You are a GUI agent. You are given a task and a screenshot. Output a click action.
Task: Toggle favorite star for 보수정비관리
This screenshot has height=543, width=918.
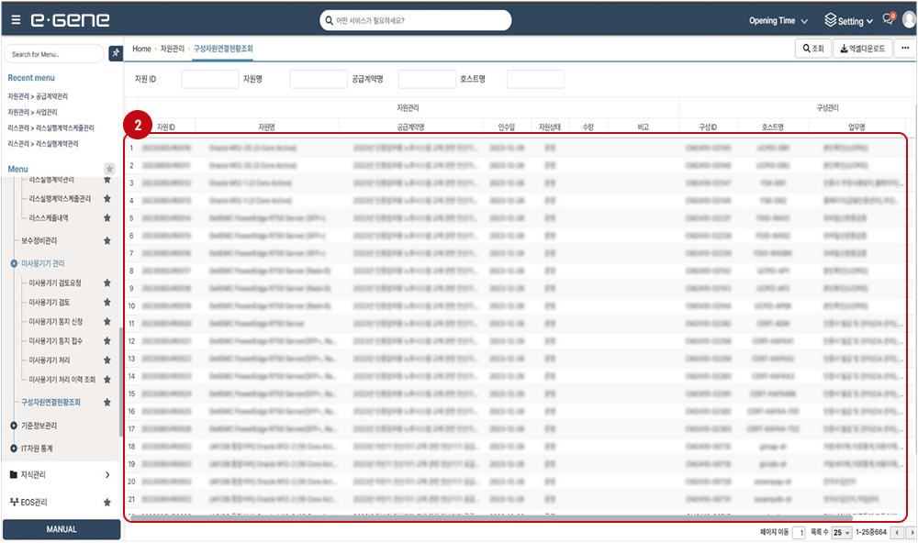(x=107, y=240)
